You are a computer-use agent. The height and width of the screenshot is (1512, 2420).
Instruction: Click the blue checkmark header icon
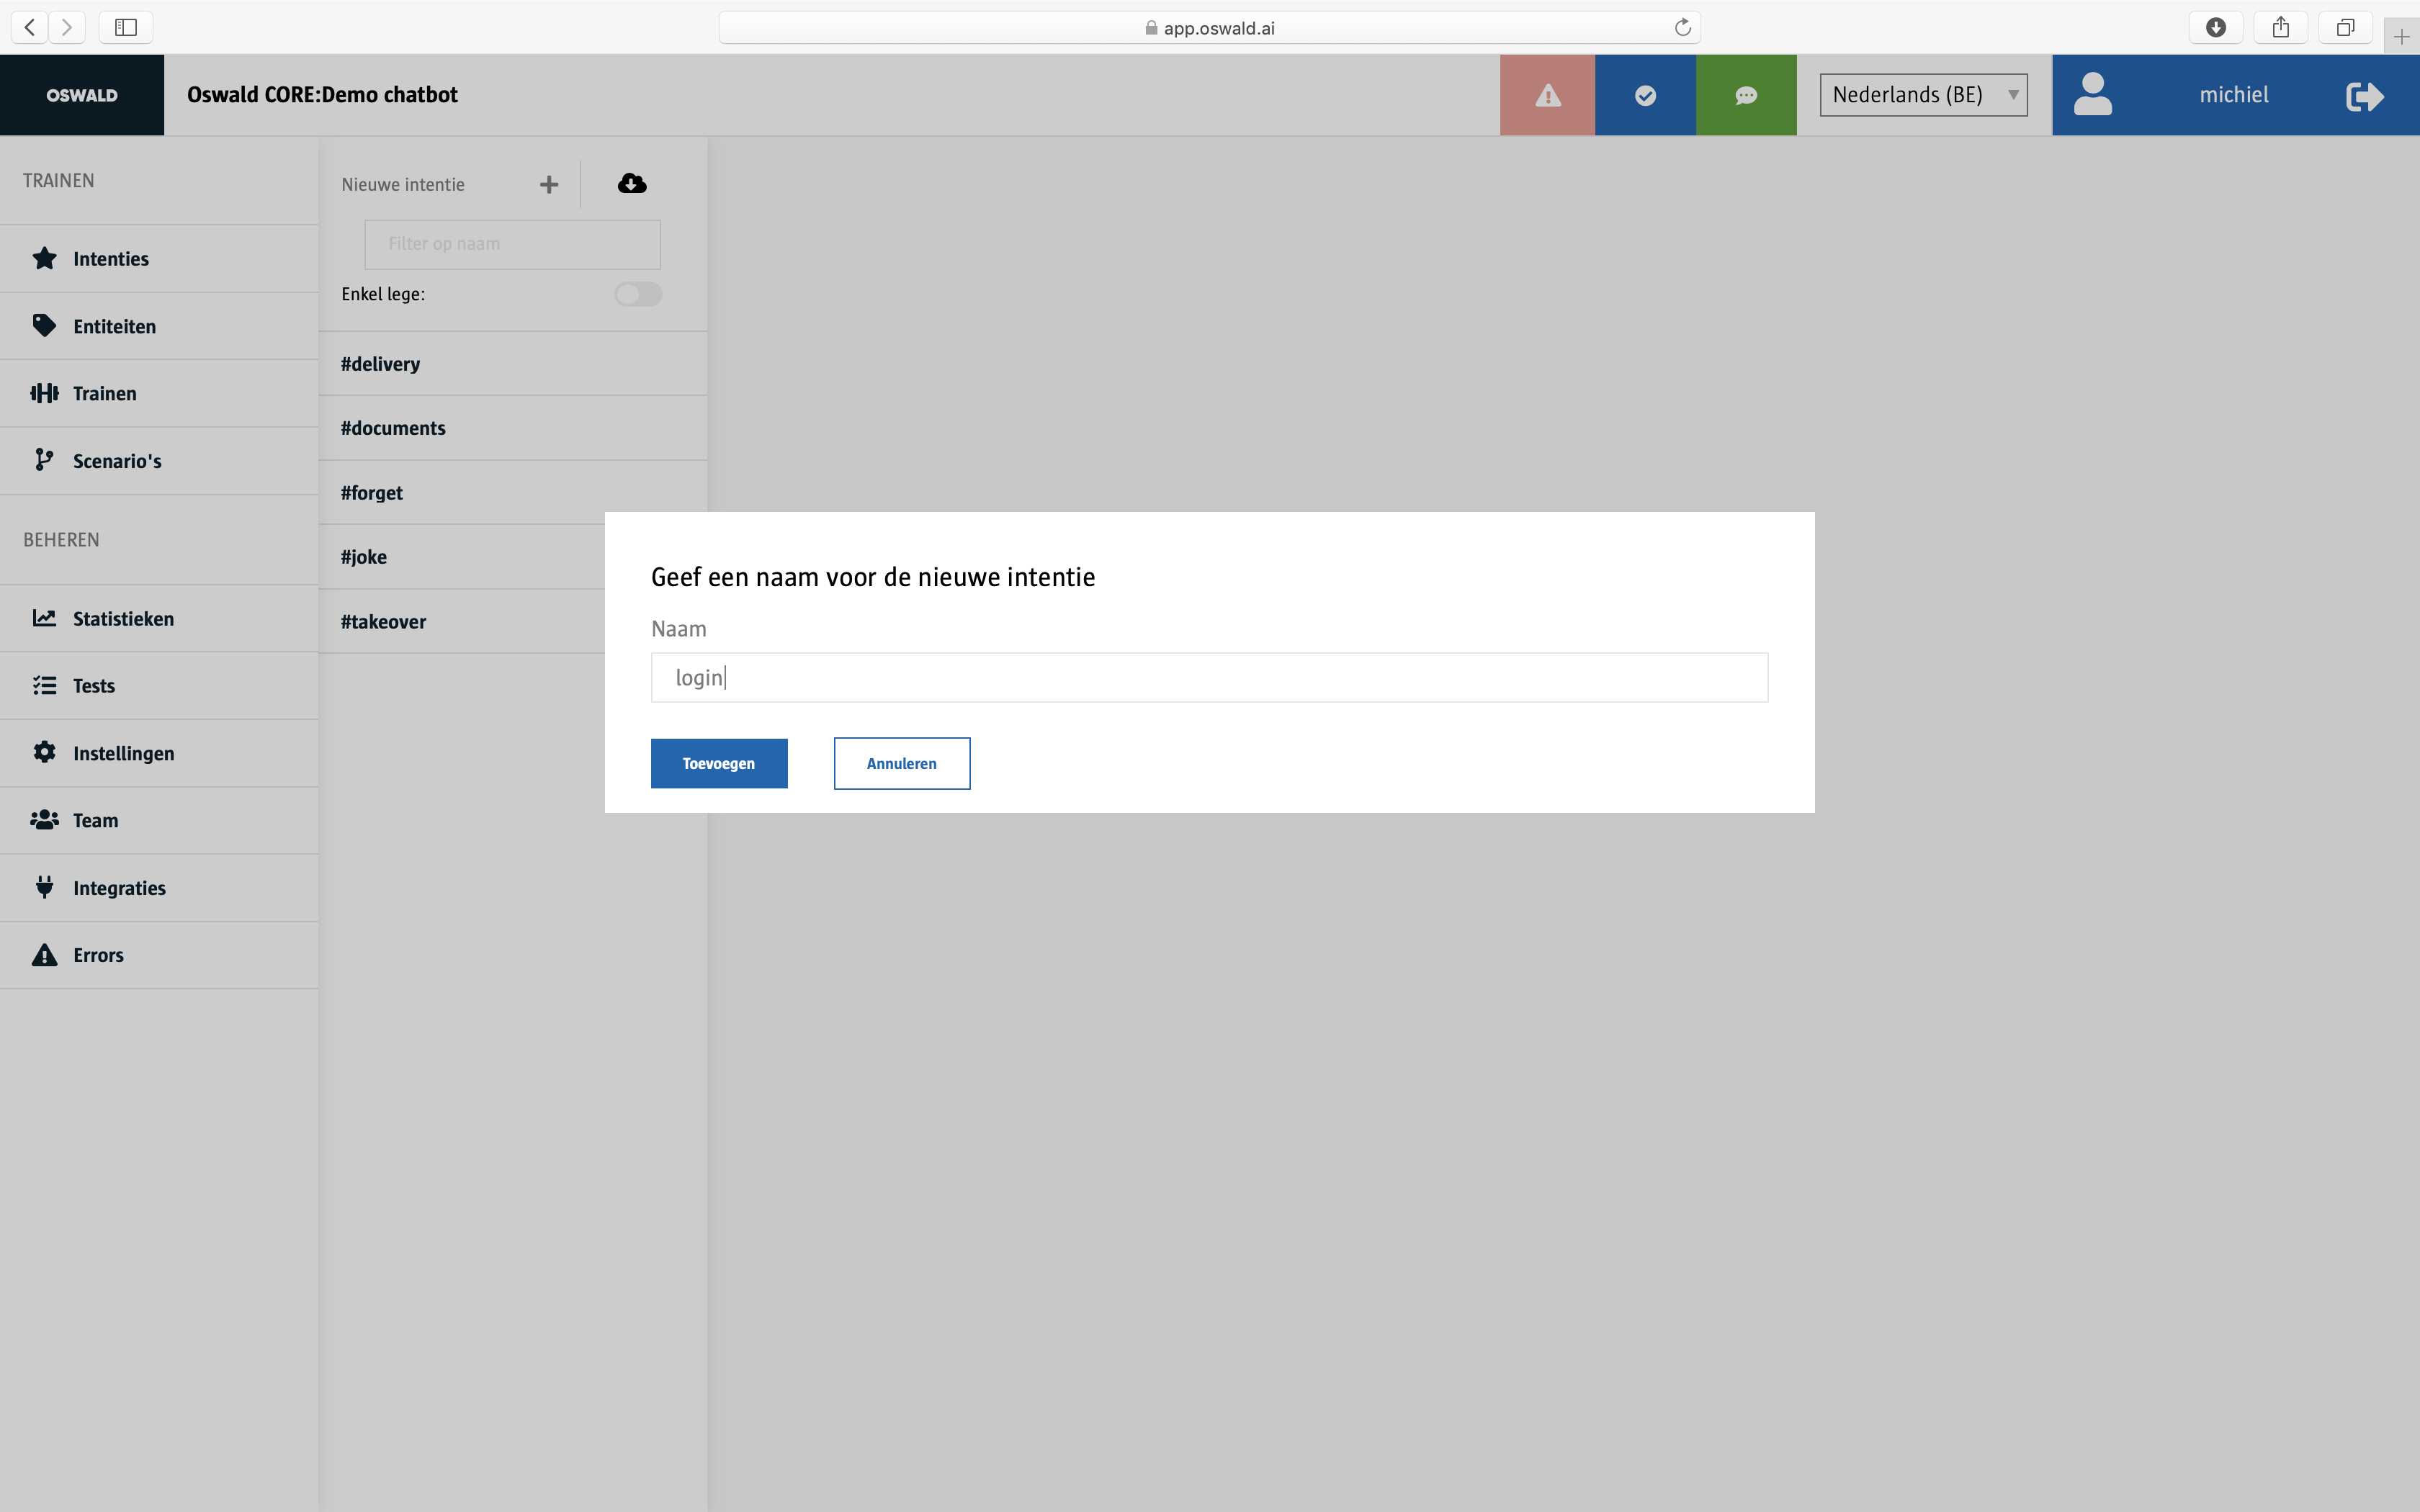(1645, 95)
